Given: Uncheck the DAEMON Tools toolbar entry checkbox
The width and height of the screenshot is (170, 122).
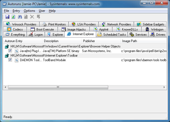Looking at the screenshot, I should pos(10,60).
